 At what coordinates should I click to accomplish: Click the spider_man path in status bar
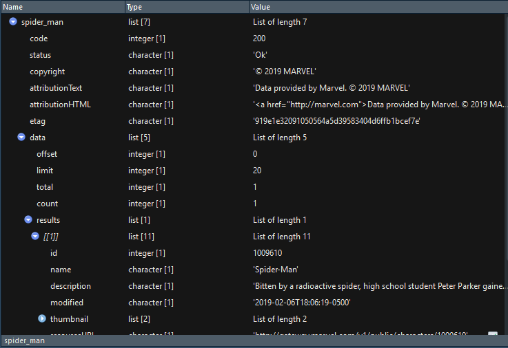click(24, 341)
